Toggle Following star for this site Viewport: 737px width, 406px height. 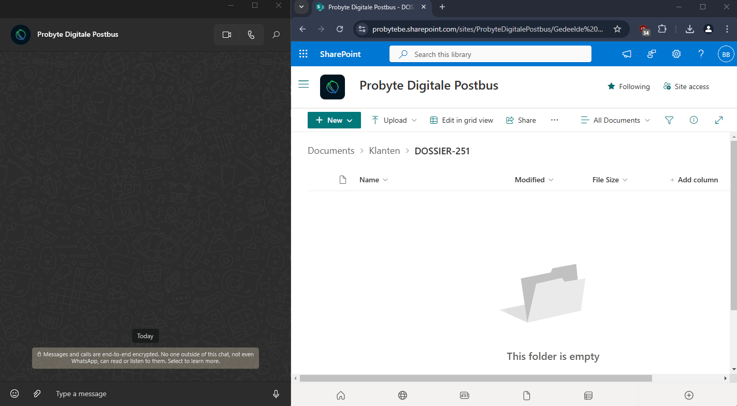[628, 86]
